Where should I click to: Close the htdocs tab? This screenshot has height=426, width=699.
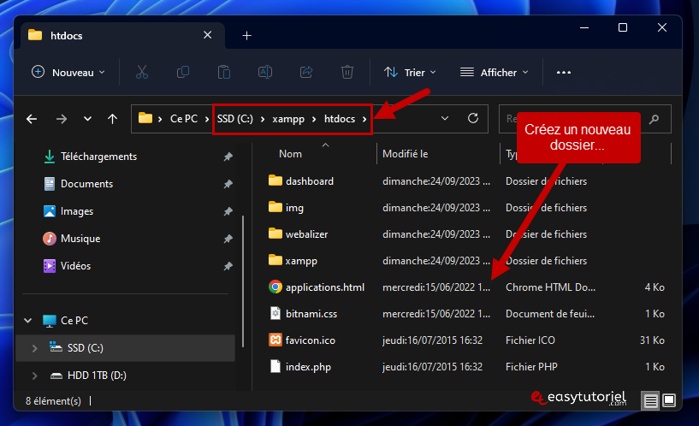tap(208, 35)
